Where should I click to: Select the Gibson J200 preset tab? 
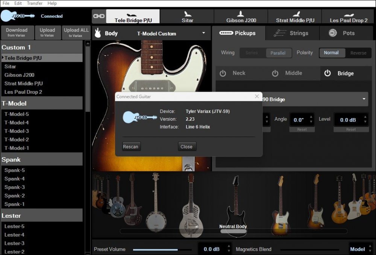coord(241,16)
